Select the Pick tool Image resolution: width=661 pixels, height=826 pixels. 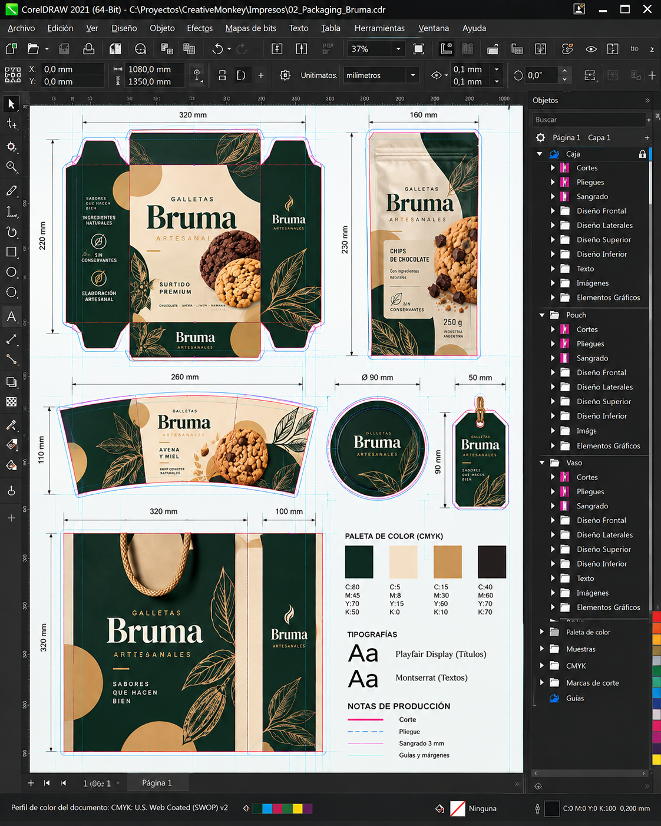[x=11, y=104]
